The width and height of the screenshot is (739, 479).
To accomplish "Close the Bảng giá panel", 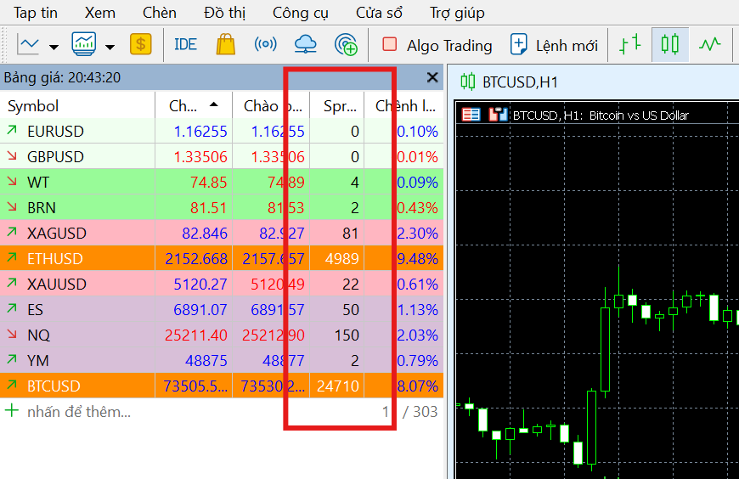I will tap(432, 77).
